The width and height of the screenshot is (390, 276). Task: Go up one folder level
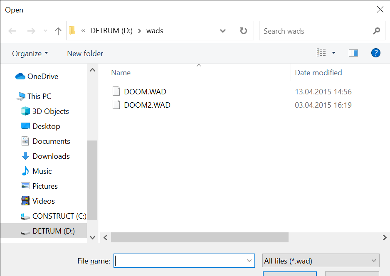[x=58, y=31]
